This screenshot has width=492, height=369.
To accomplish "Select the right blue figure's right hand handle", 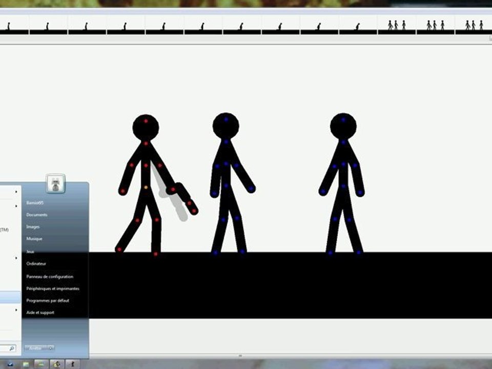I will (360, 192).
